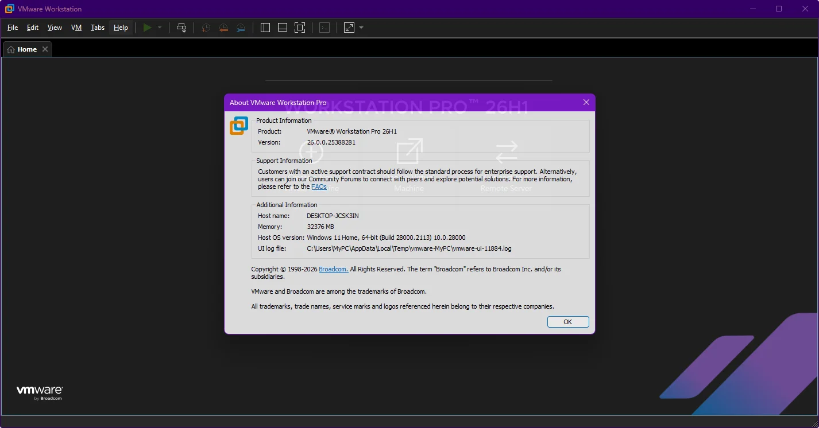Click the Create New Virtual Machine plus icon behind the dialog
The width and height of the screenshot is (819, 428).
312,153
